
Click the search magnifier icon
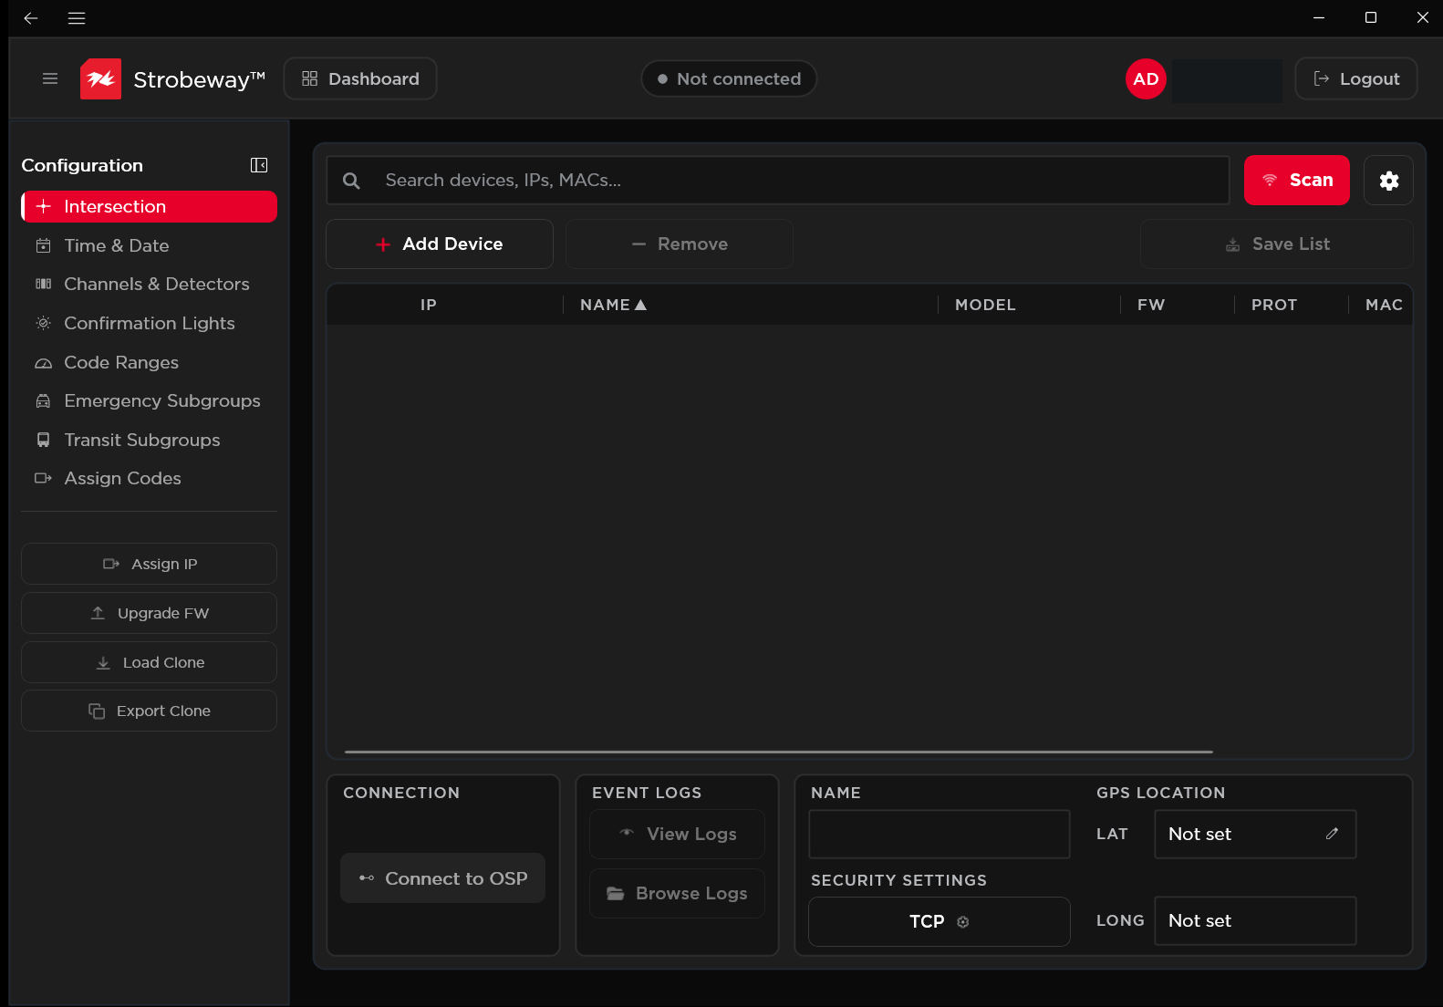pyautogui.click(x=351, y=181)
